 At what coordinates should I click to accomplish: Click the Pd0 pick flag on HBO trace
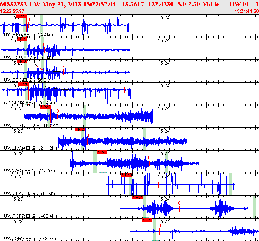21,16
